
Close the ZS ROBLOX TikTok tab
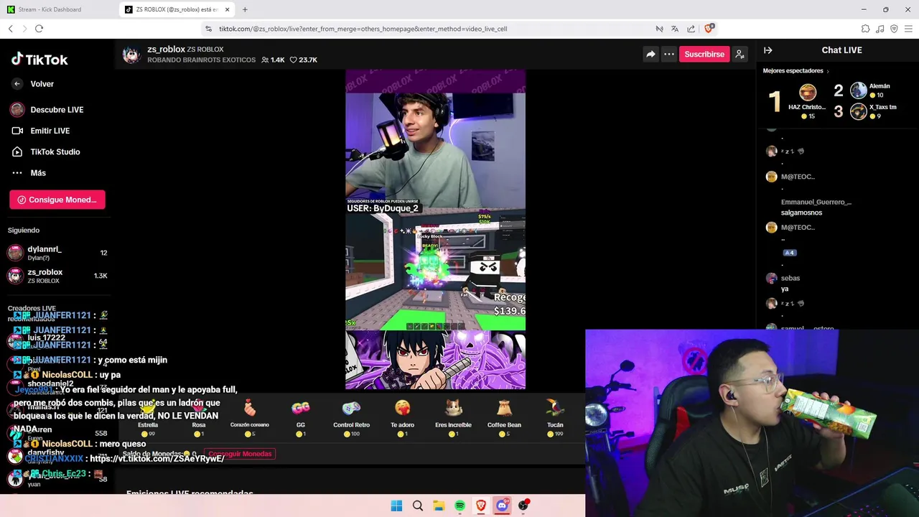228,9
